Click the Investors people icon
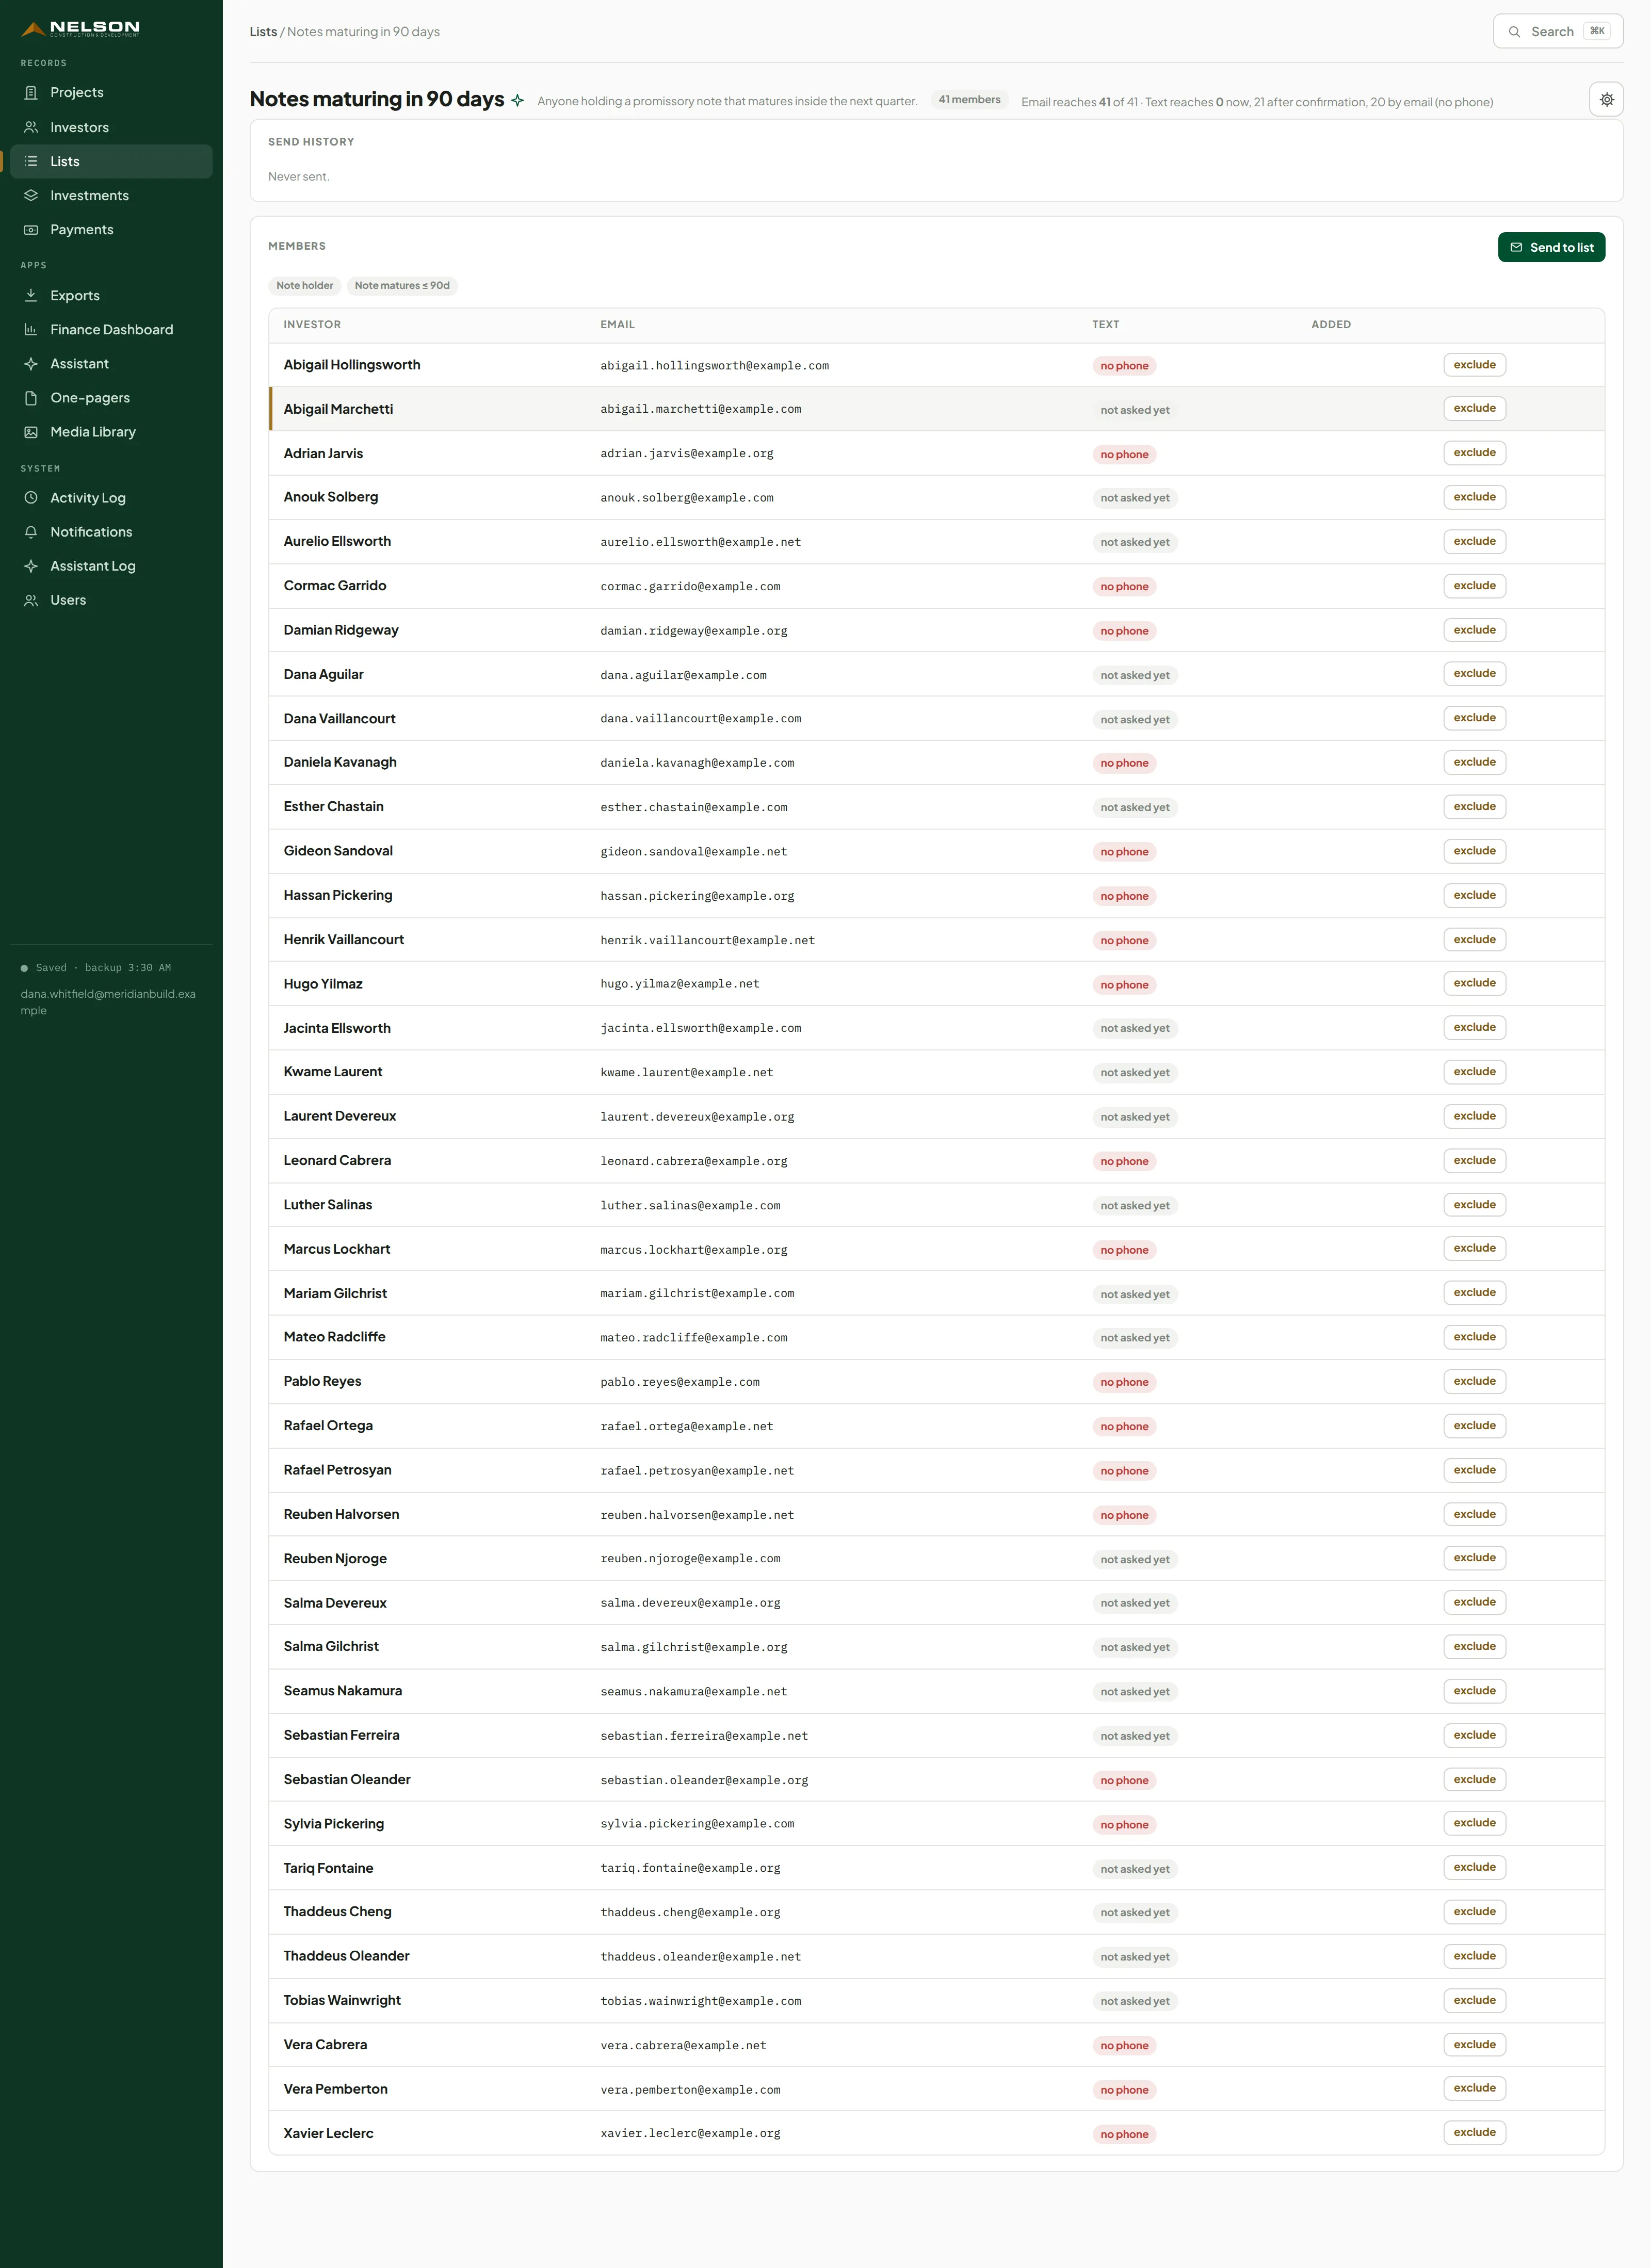 [31, 127]
